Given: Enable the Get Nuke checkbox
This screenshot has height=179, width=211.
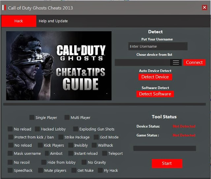Looking at the screenshot, I should 74,170.
